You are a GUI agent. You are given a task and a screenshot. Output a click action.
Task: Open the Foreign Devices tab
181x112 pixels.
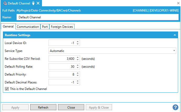coord(62,27)
